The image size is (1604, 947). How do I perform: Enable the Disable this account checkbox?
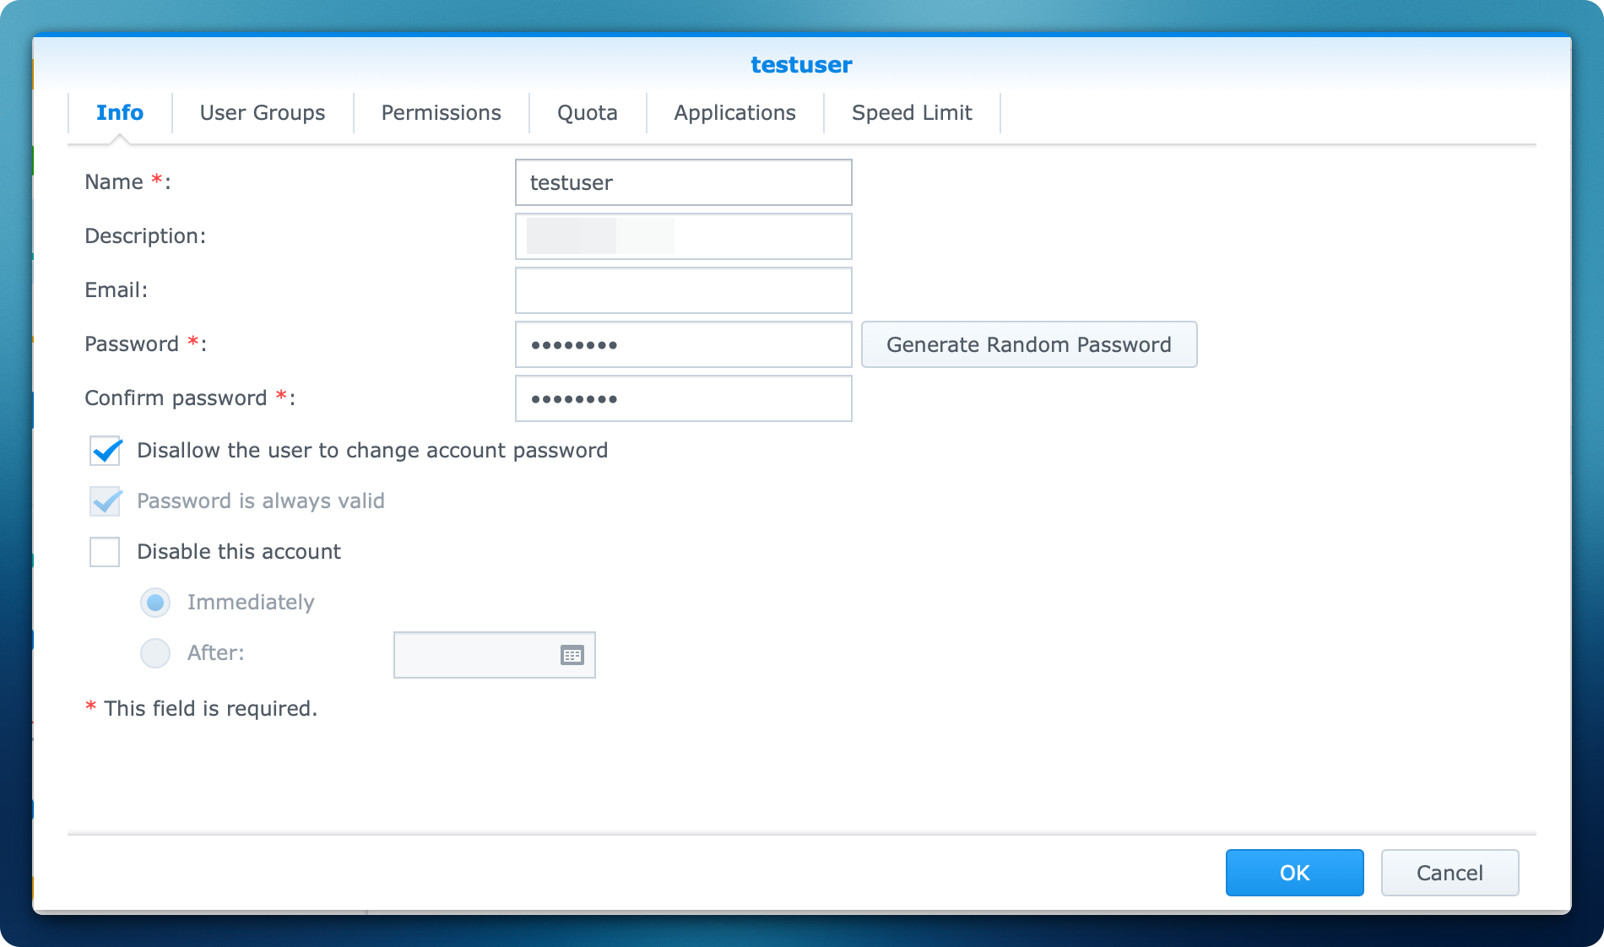pos(106,552)
